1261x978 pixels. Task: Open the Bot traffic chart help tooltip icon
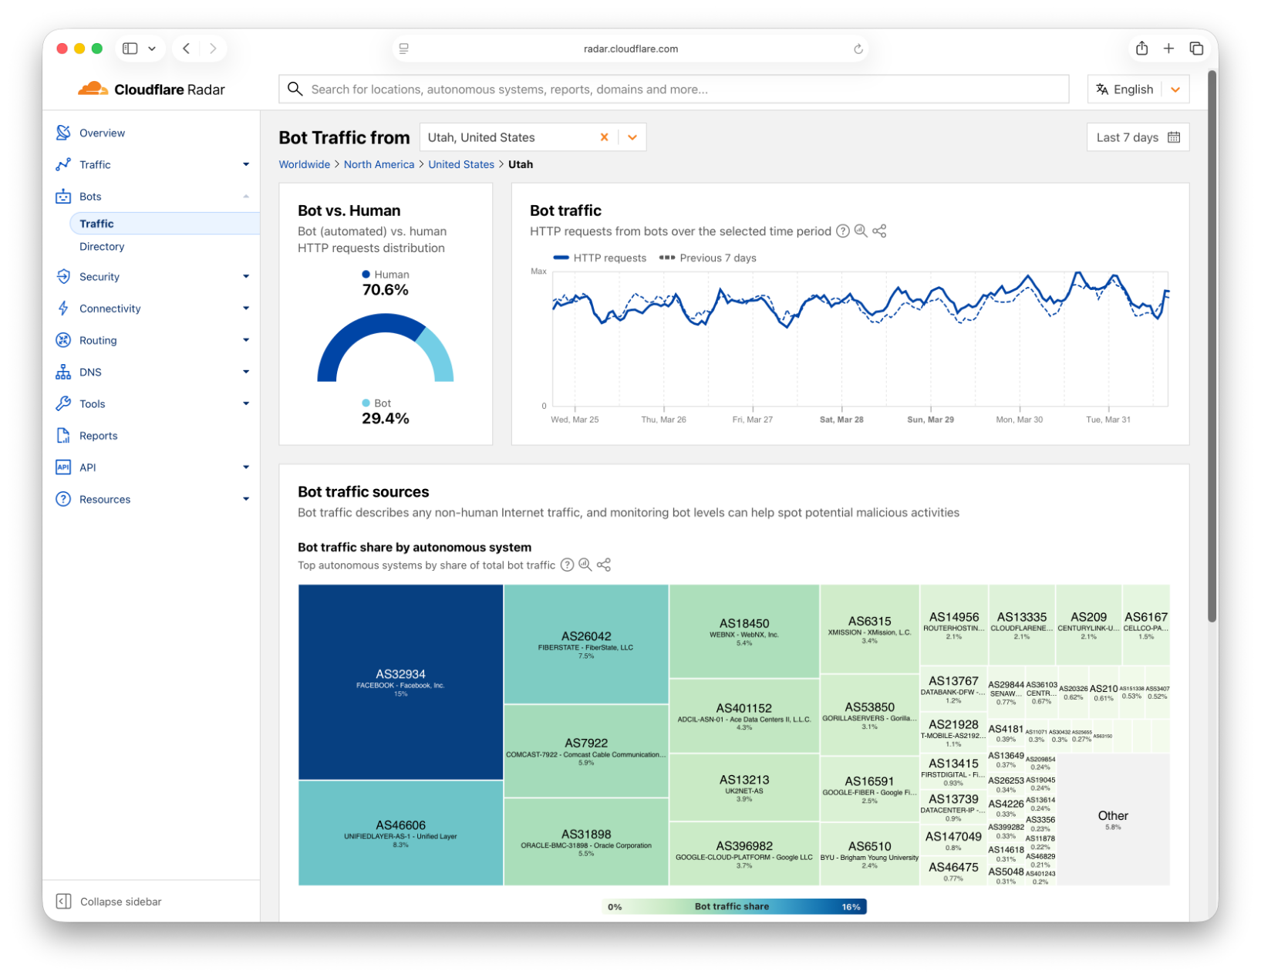(x=843, y=231)
